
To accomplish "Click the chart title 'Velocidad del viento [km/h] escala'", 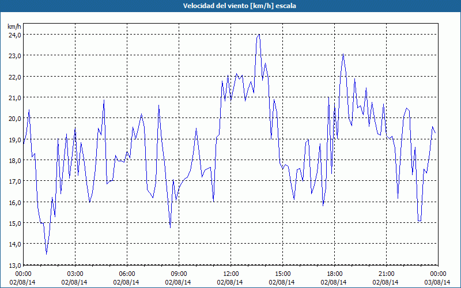I will pos(239,6).
